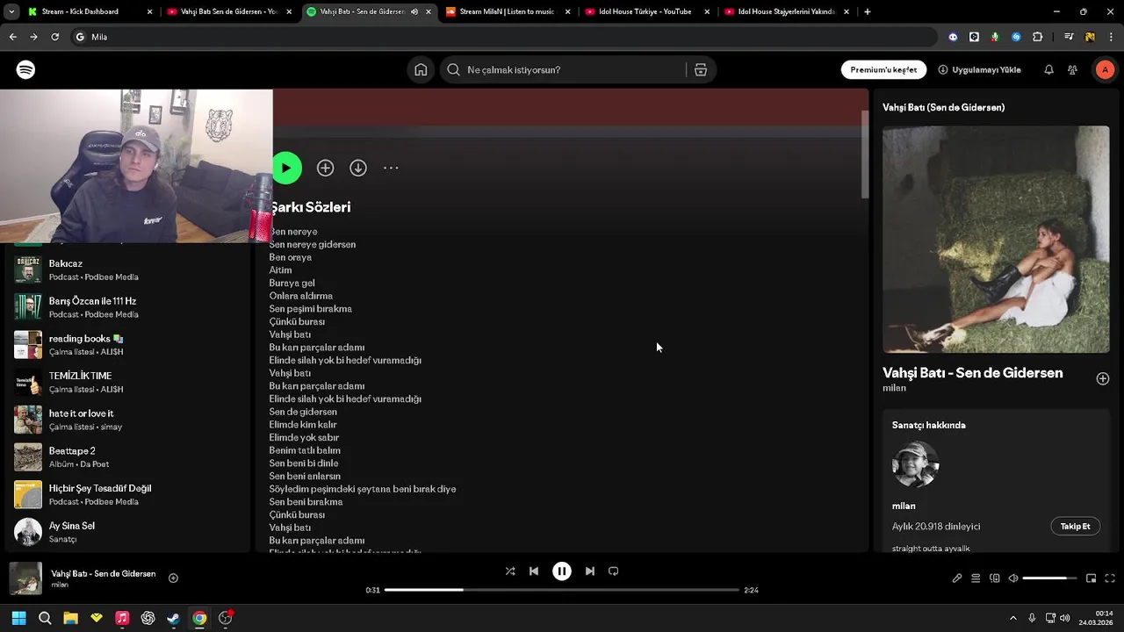Open the Windows Start menu

[18, 618]
